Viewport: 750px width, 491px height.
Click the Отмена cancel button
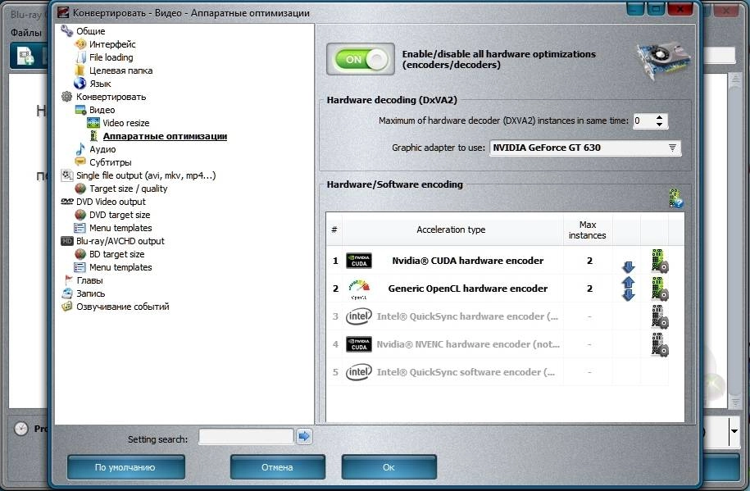pyautogui.click(x=277, y=467)
